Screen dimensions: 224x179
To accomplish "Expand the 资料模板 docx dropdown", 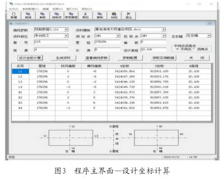I will (163, 29).
